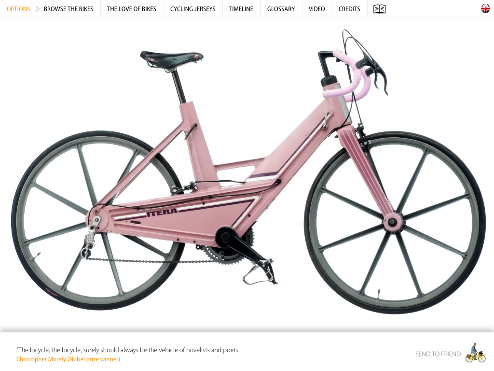Open Cycling Jerseys section
The image size is (494, 371).
pyautogui.click(x=193, y=9)
